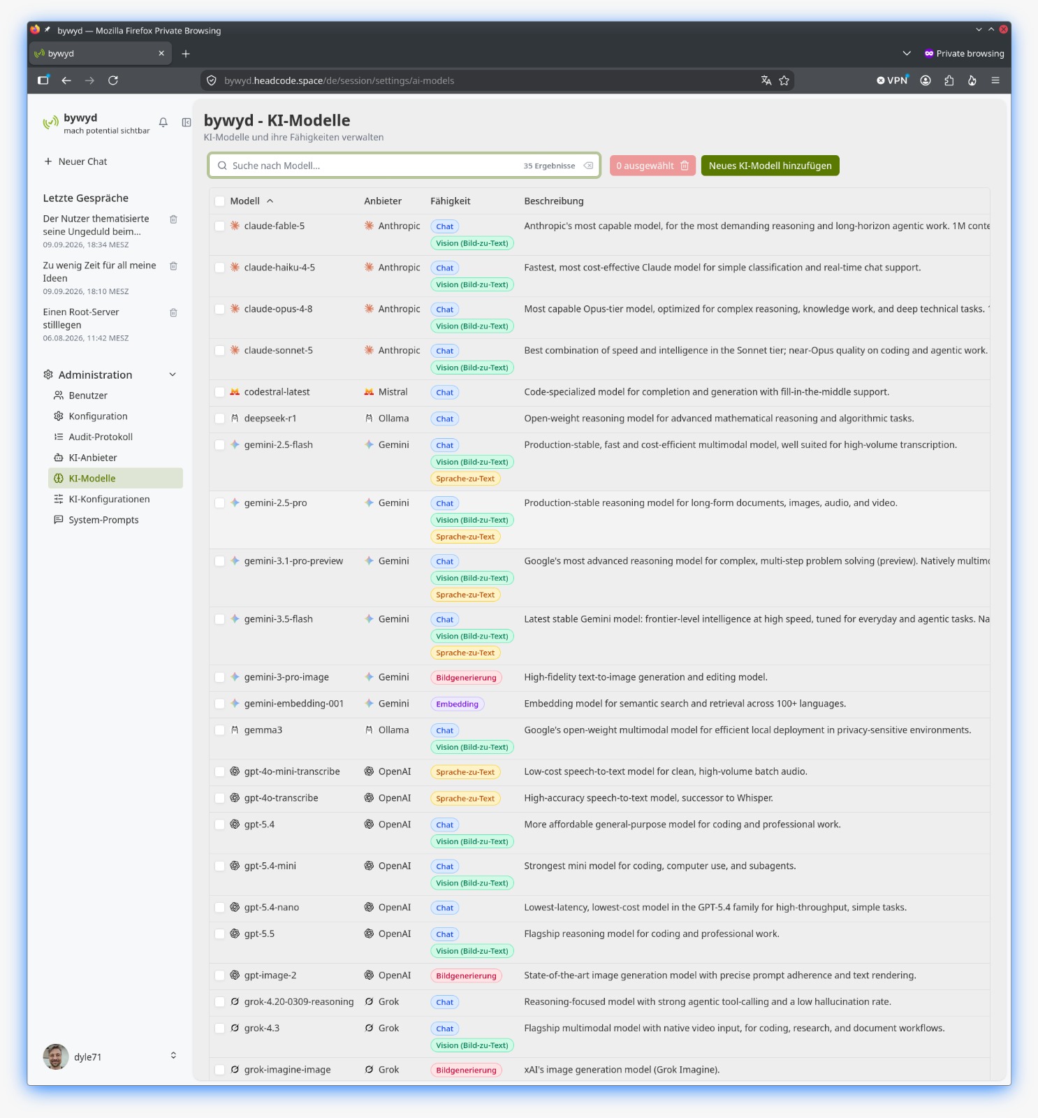This screenshot has height=1118, width=1038.
Task: Close the bywyd browser tab
Action: 161,53
